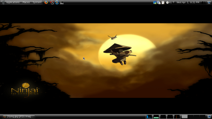Click the network monitor tray icon

coord(155,2)
